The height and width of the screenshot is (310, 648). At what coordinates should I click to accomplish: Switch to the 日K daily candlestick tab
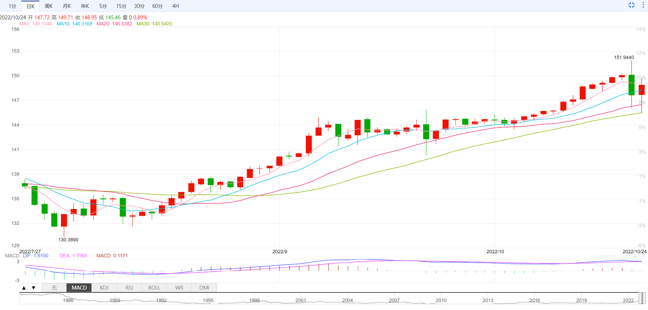30,6
